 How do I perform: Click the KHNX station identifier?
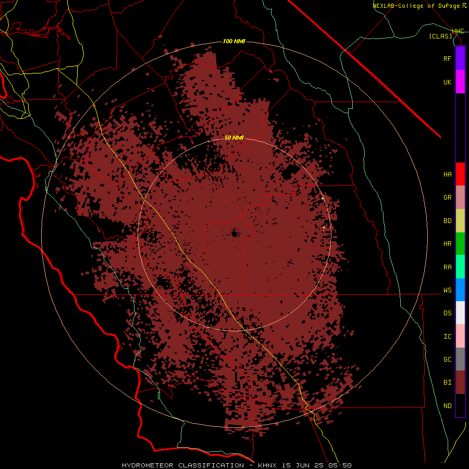tap(268, 465)
